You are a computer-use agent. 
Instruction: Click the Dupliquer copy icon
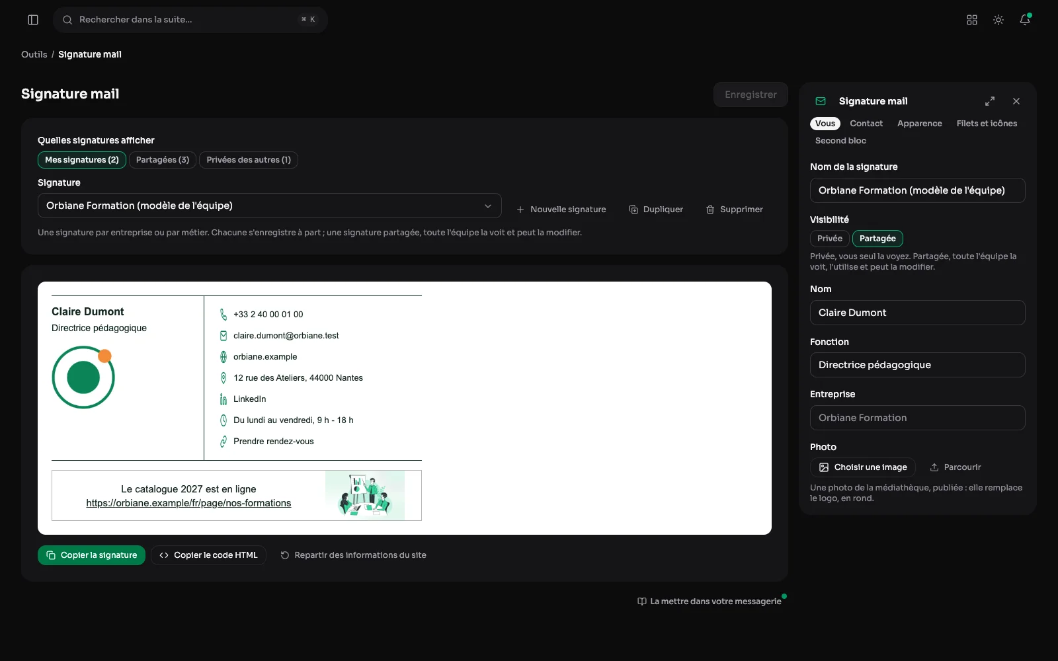(633, 210)
